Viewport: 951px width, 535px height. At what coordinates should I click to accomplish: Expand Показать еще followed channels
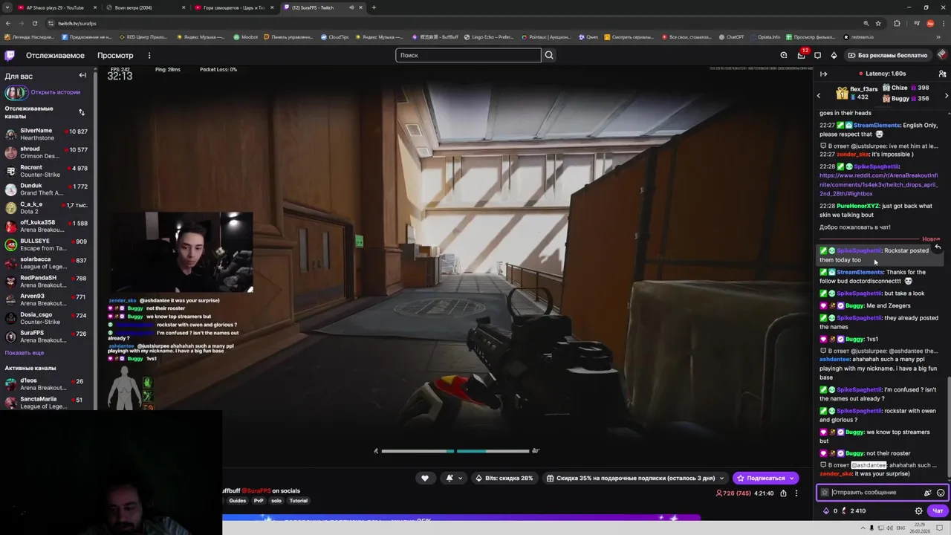[25, 353]
